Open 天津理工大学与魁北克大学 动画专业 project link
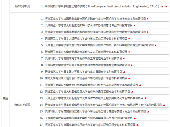The image size is (170, 127). (x=91, y=85)
